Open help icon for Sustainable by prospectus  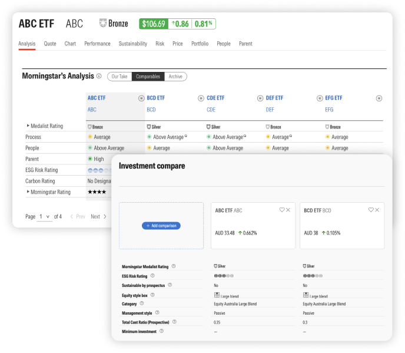tap(170, 285)
